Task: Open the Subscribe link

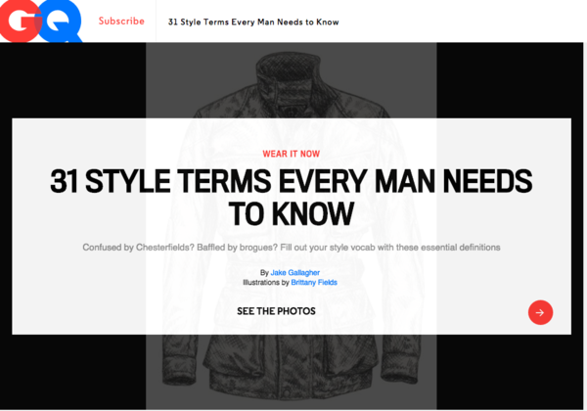Action: pos(121,21)
